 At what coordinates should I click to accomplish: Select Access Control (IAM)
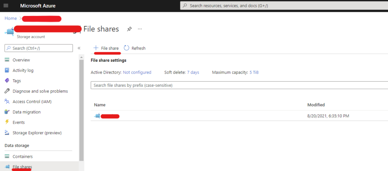pyautogui.click(x=32, y=102)
